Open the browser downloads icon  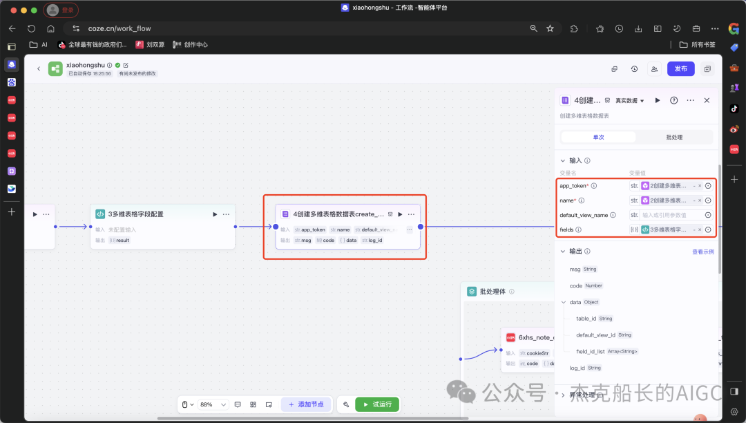(638, 28)
